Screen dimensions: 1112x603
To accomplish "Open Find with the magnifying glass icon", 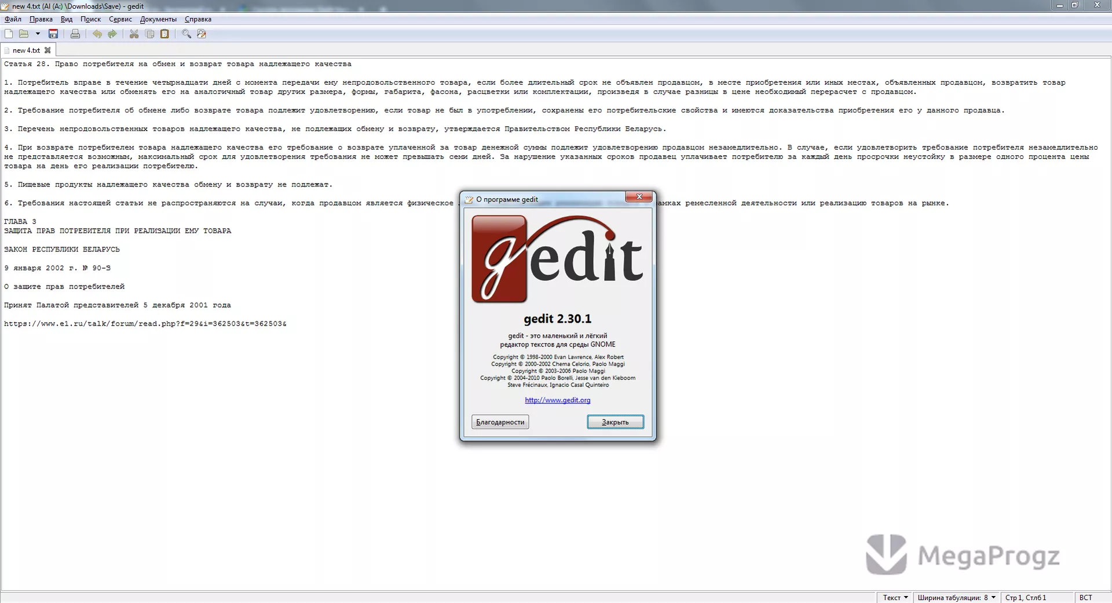I will [186, 34].
